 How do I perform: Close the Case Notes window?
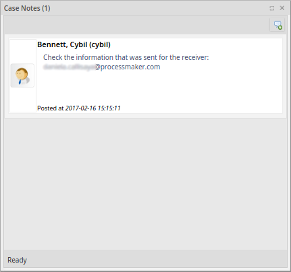tap(282, 8)
